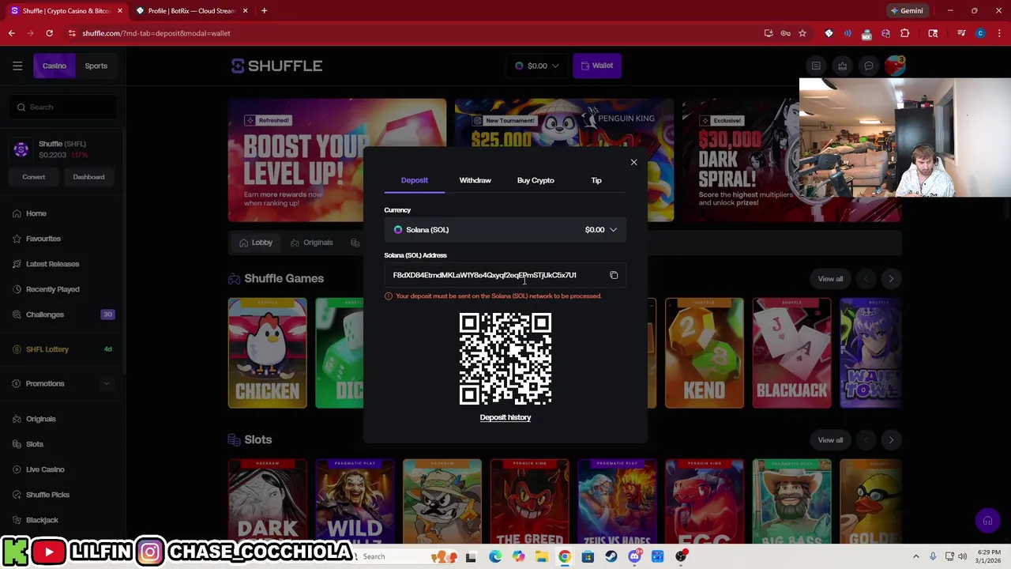The width and height of the screenshot is (1011, 569).
Task: View all Slots
Action: click(x=830, y=439)
